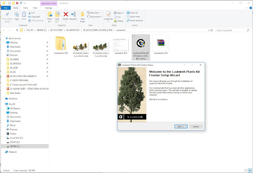The height and width of the screenshot is (173, 253).
Task: Switch to the Home tab
Action: 16,8
